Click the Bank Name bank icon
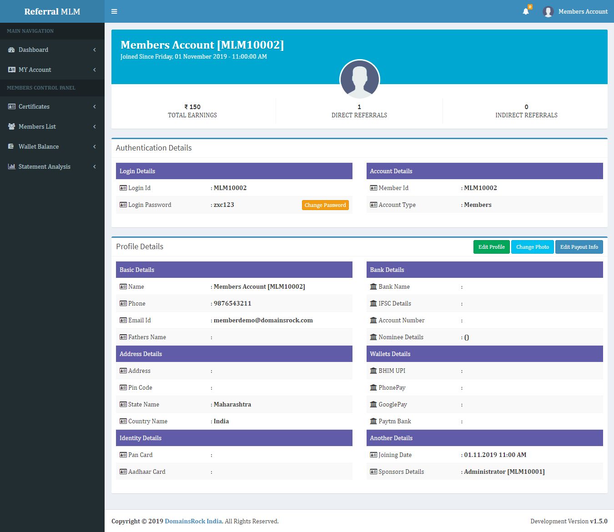The image size is (614, 532). pos(373,286)
